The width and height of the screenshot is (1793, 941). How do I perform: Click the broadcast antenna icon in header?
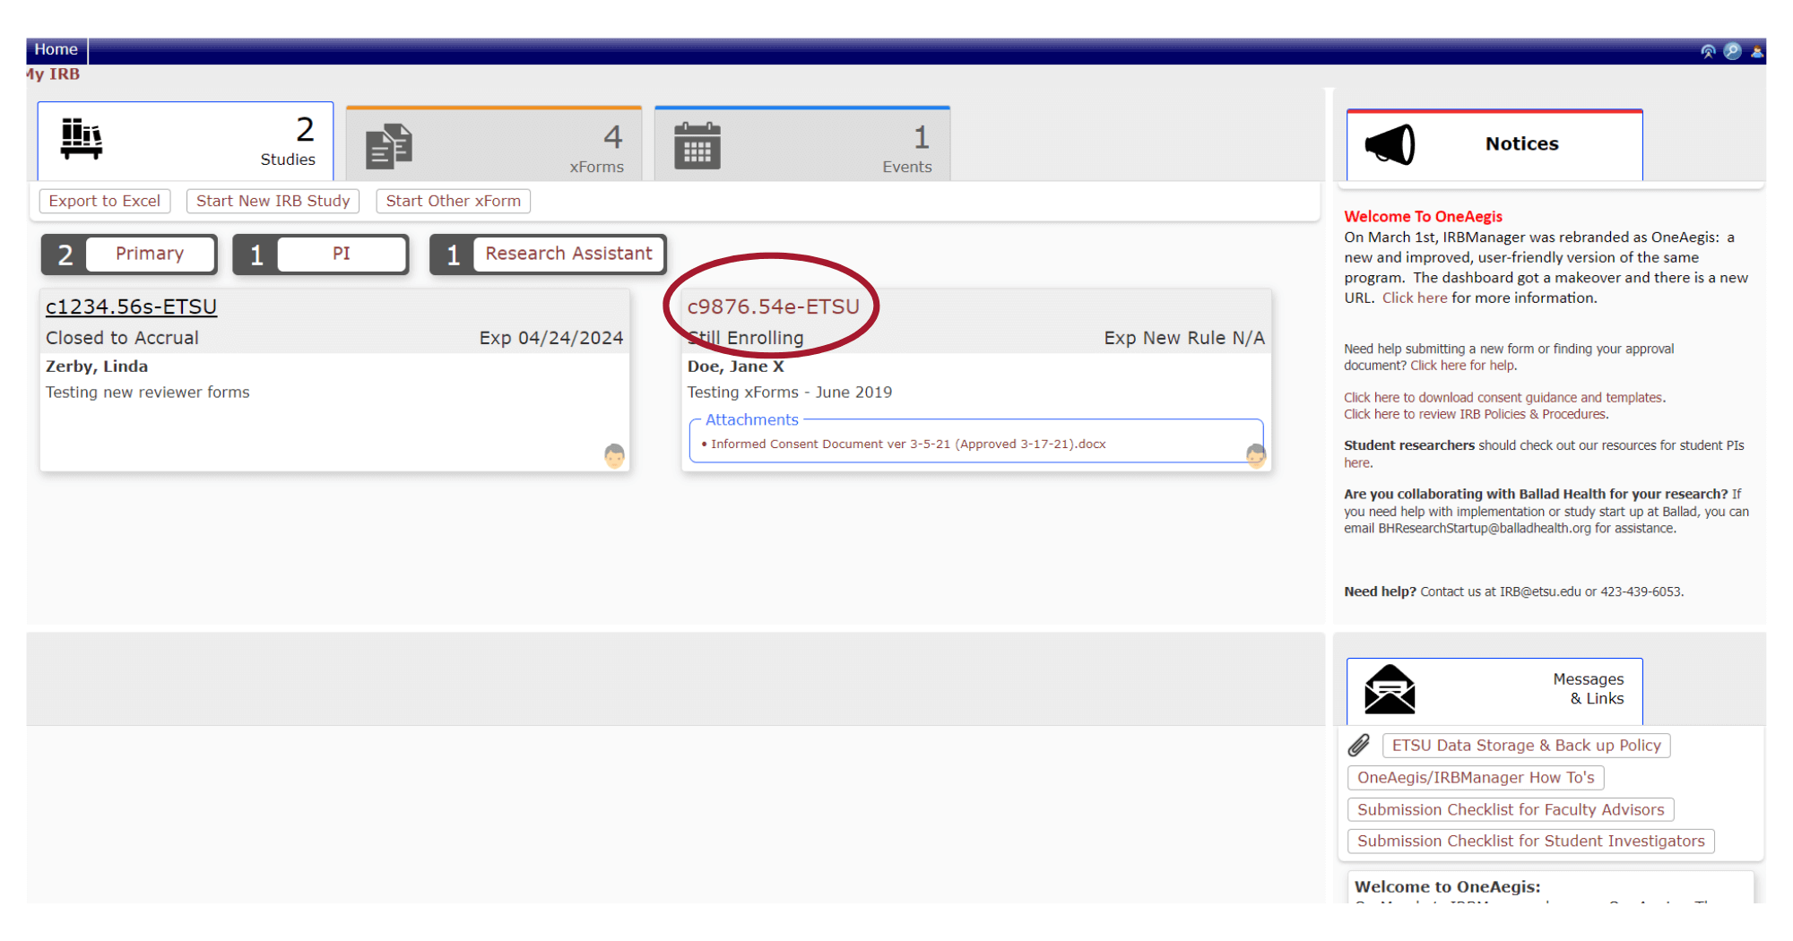coord(1708,51)
